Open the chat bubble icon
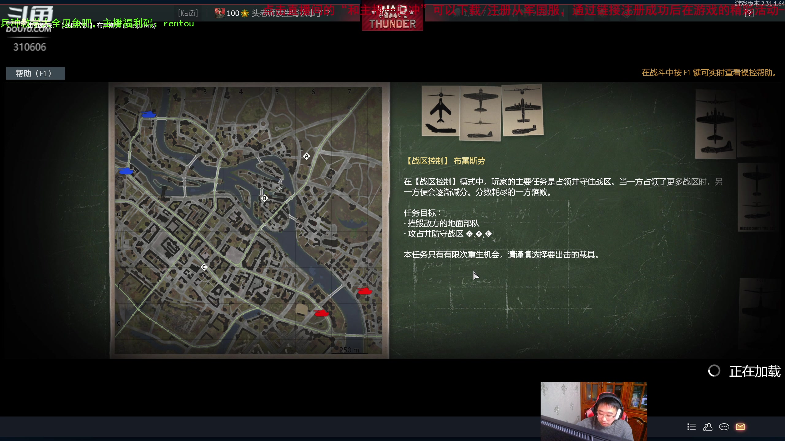This screenshot has height=441, width=785. pyautogui.click(x=724, y=427)
